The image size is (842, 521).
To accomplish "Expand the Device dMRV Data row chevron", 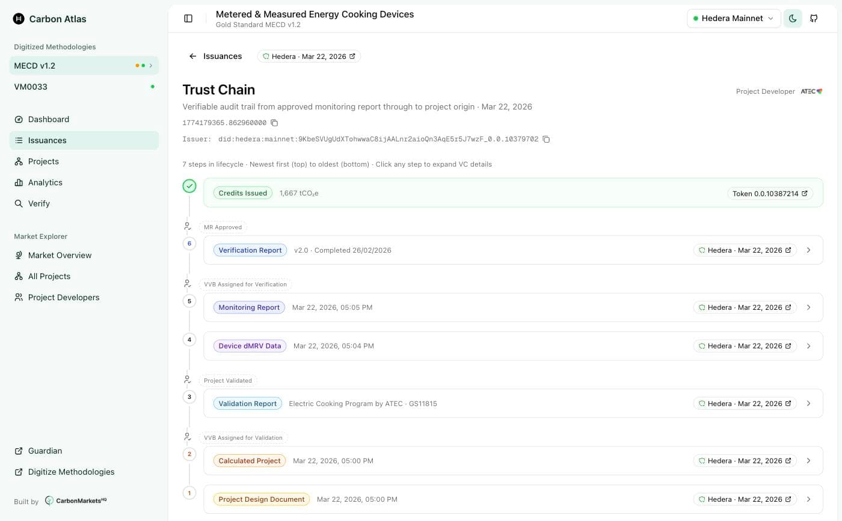I will [808, 346].
